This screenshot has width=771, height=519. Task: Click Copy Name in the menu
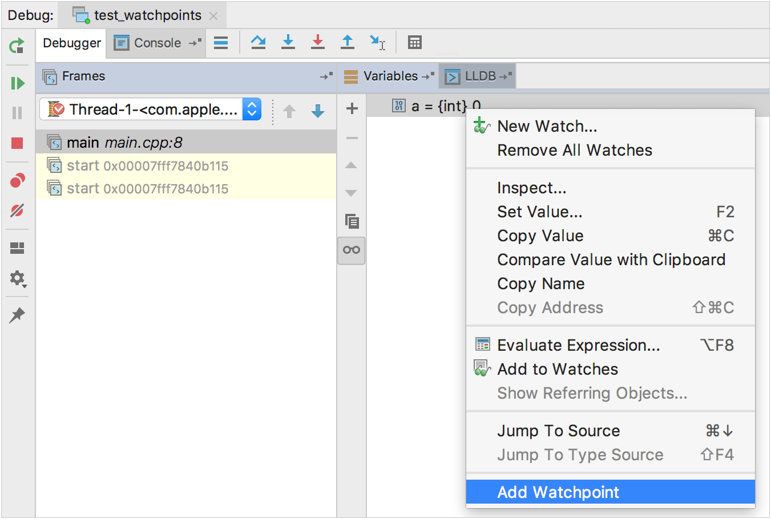(x=611, y=283)
